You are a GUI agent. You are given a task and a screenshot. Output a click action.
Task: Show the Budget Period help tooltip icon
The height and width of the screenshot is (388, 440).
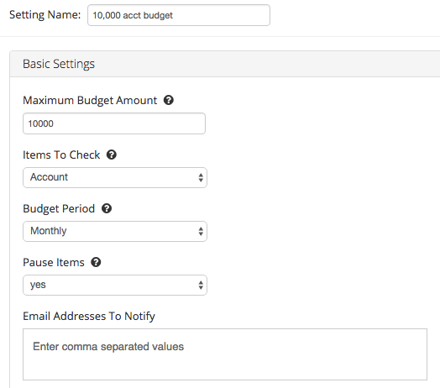pyautogui.click(x=107, y=208)
